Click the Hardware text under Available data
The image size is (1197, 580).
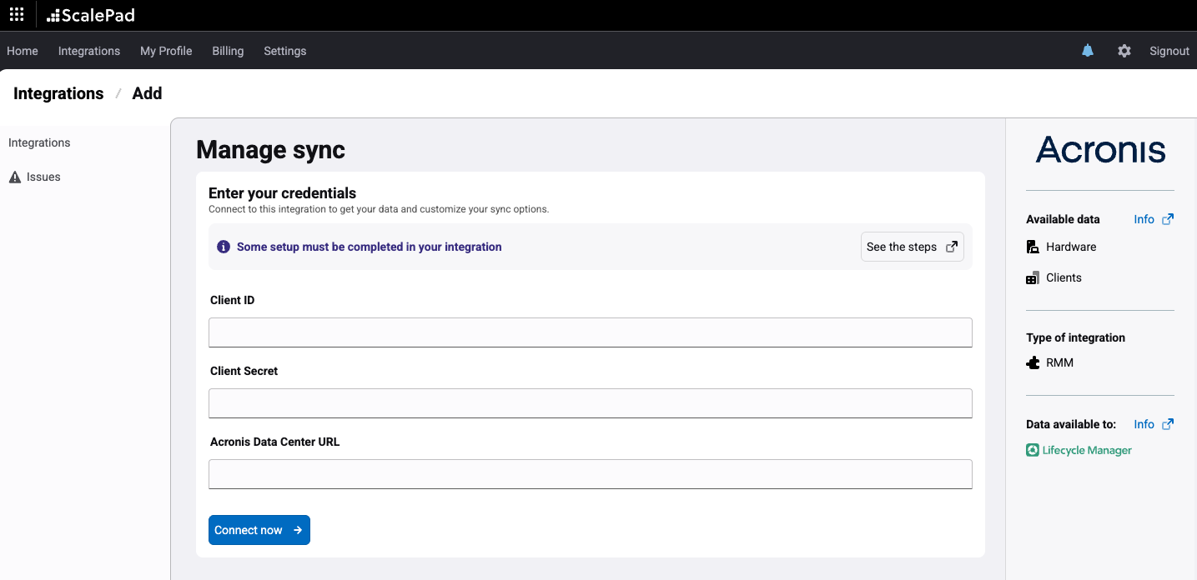click(1071, 247)
